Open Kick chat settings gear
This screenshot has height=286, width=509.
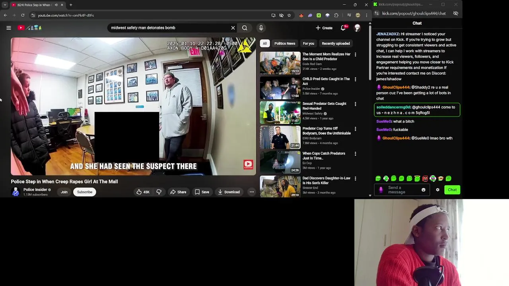[x=437, y=190]
